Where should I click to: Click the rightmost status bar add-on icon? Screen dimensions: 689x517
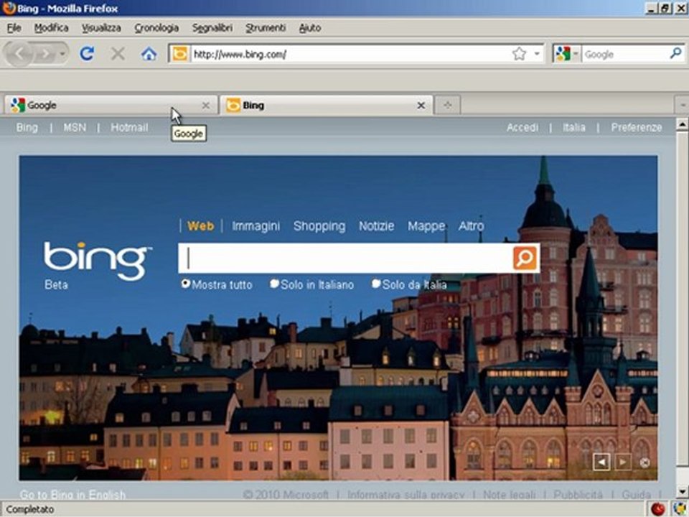point(680,509)
